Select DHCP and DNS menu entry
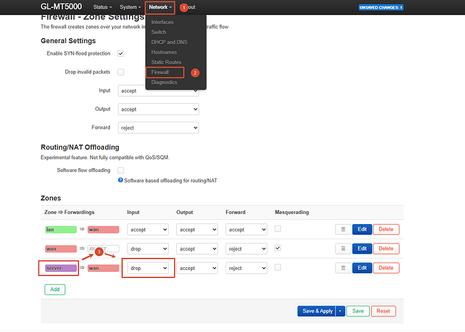Screen dimensions: 465x332 tap(169, 42)
